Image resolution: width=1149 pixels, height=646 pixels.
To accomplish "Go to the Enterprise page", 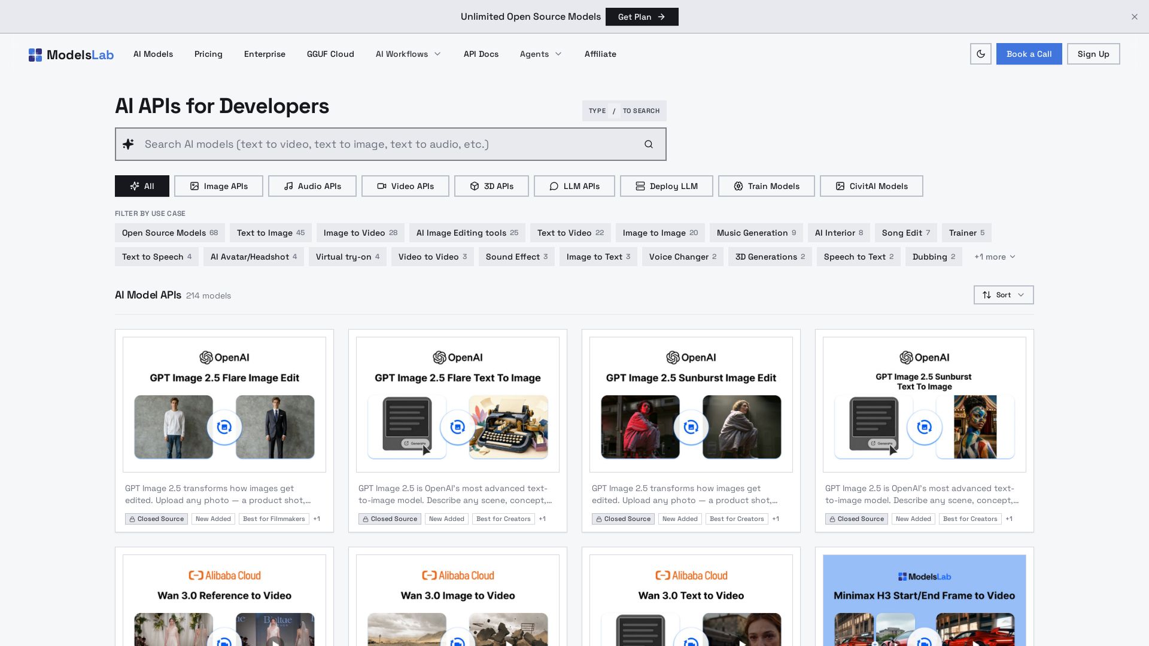I will 265,54.
